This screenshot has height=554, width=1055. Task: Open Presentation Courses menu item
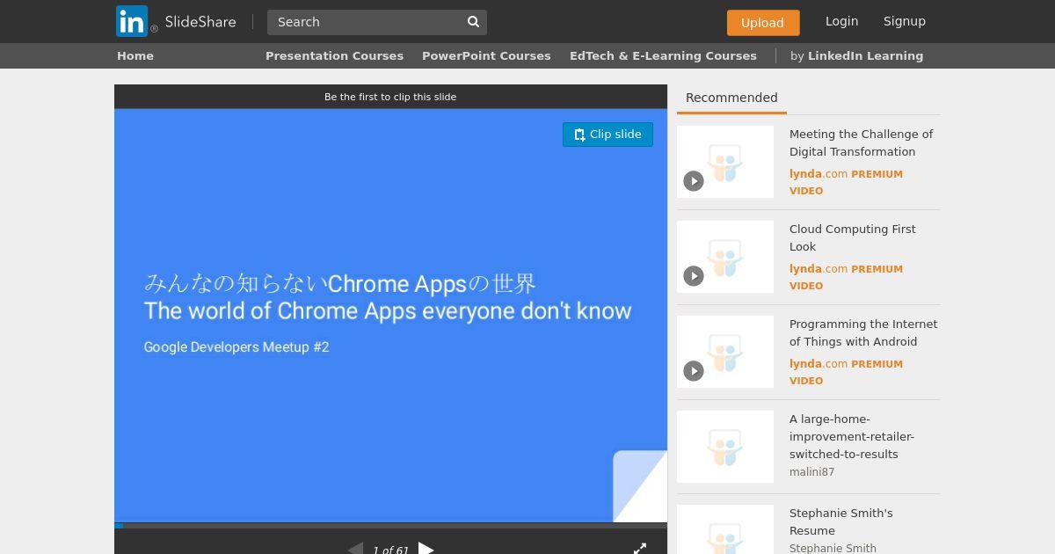click(x=334, y=55)
